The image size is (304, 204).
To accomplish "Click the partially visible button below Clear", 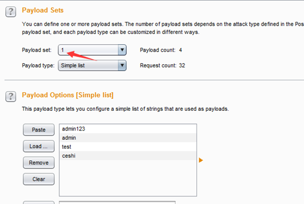I will [39, 203].
